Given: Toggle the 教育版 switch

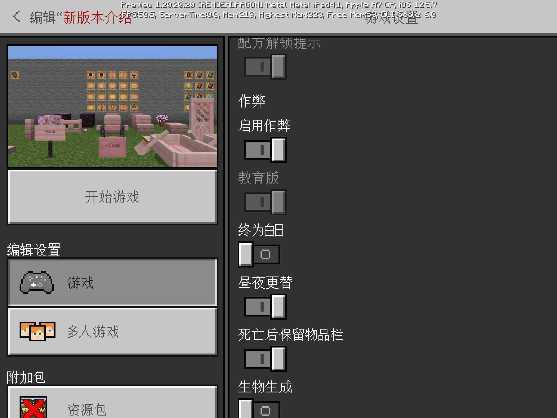Looking at the screenshot, I should coord(265,202).
